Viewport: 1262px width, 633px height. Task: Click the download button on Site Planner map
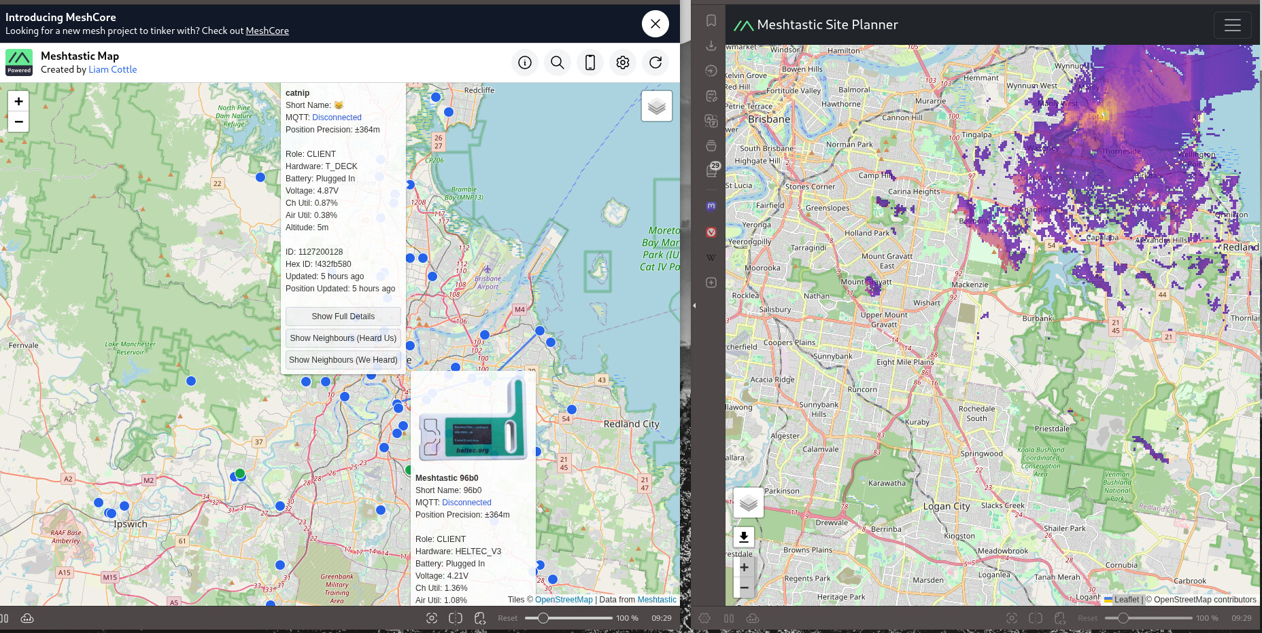point(744,537)
